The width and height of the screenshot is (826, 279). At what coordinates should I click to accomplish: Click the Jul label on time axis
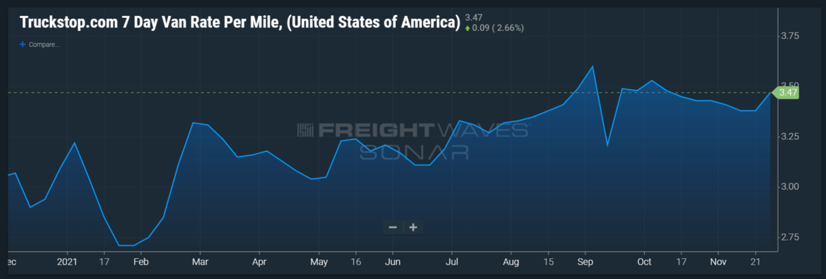tap(452, 262)
